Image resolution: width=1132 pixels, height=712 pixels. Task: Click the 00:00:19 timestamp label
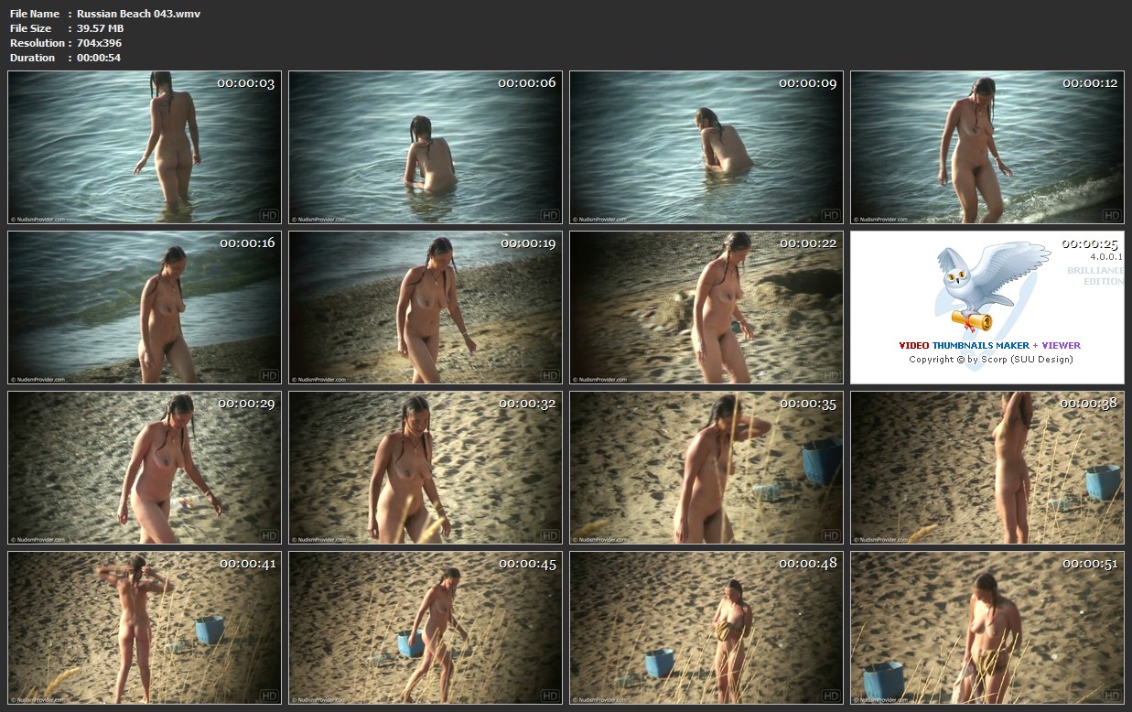point(527,243)
